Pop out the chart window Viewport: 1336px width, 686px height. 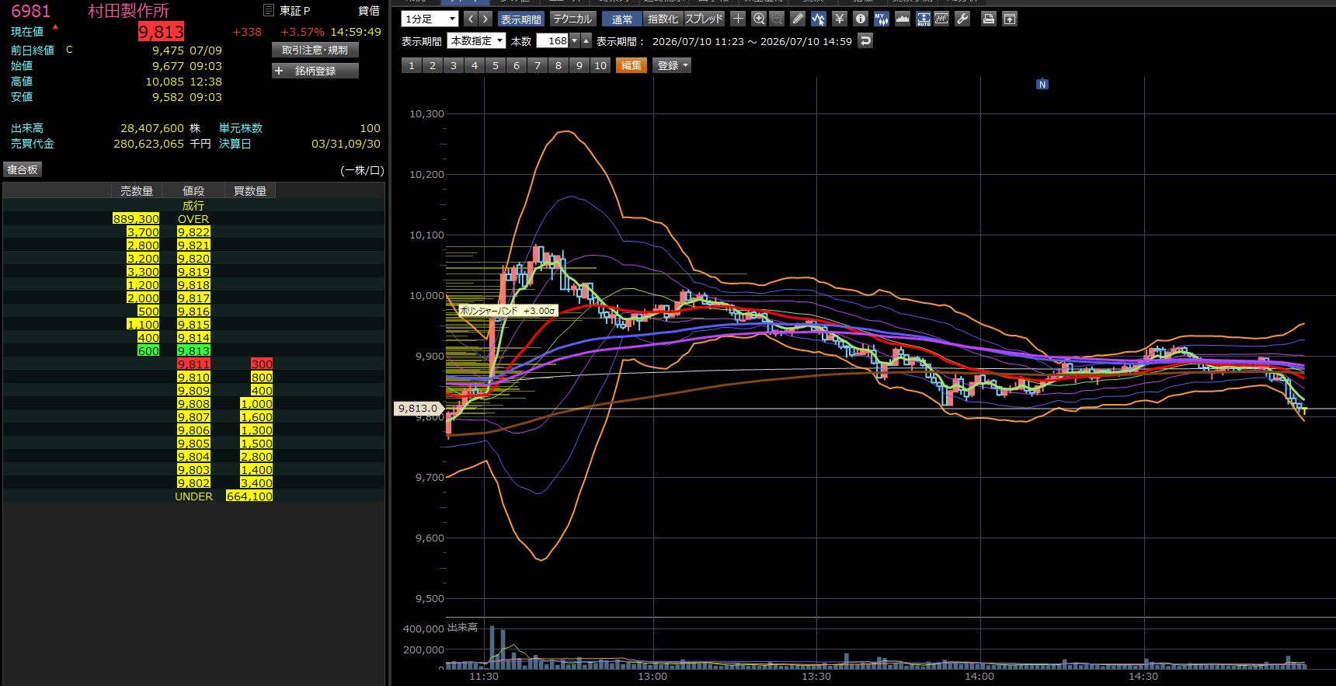click(x=1009, y=19)
